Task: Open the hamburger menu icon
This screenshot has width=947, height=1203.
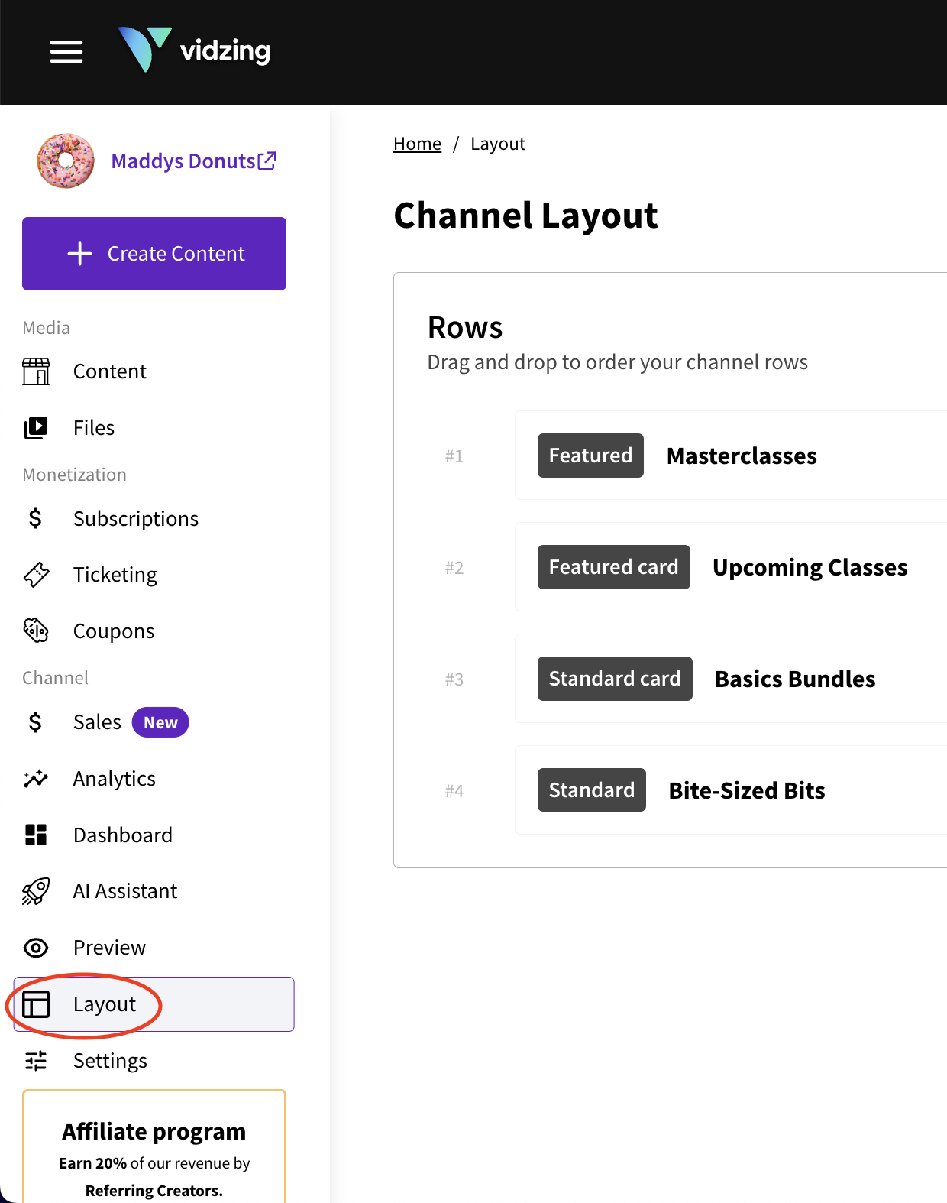Action: [66, 52]
